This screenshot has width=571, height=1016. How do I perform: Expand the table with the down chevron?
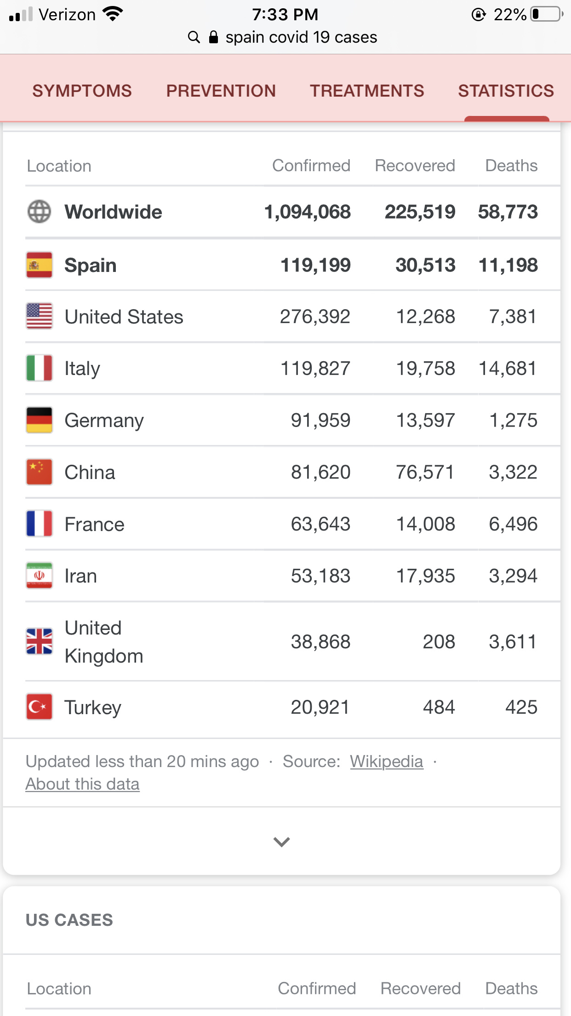pos(281,842)
